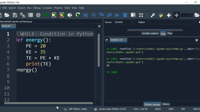Open file with the folder toolbar icon
Image resolution: width=200 pixels, height=112 pixels.
click(x=7, y=15)
